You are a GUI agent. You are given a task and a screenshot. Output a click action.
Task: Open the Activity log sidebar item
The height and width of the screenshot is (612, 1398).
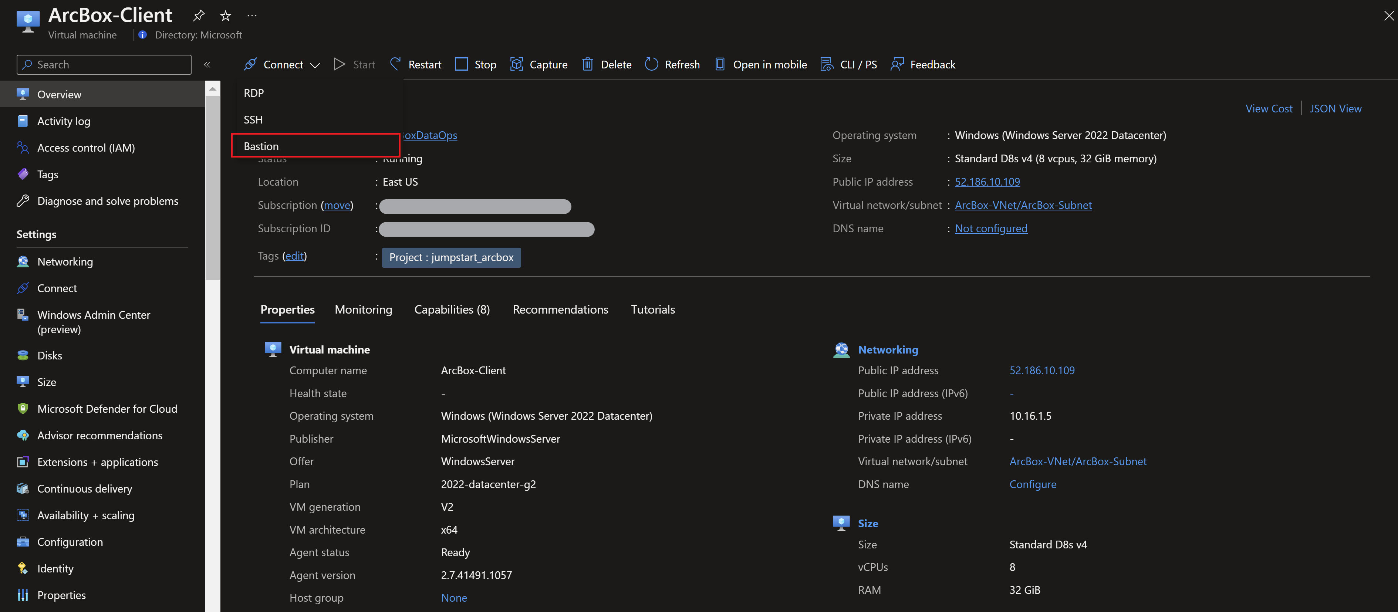pyautogui.click(x=102, y=121)
